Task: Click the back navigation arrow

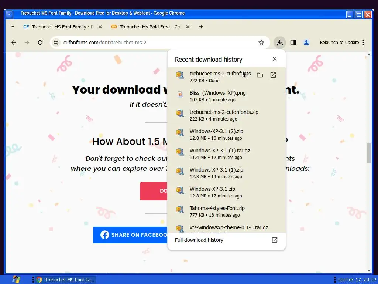Action: pyautogui.click(x=14, y=43)
